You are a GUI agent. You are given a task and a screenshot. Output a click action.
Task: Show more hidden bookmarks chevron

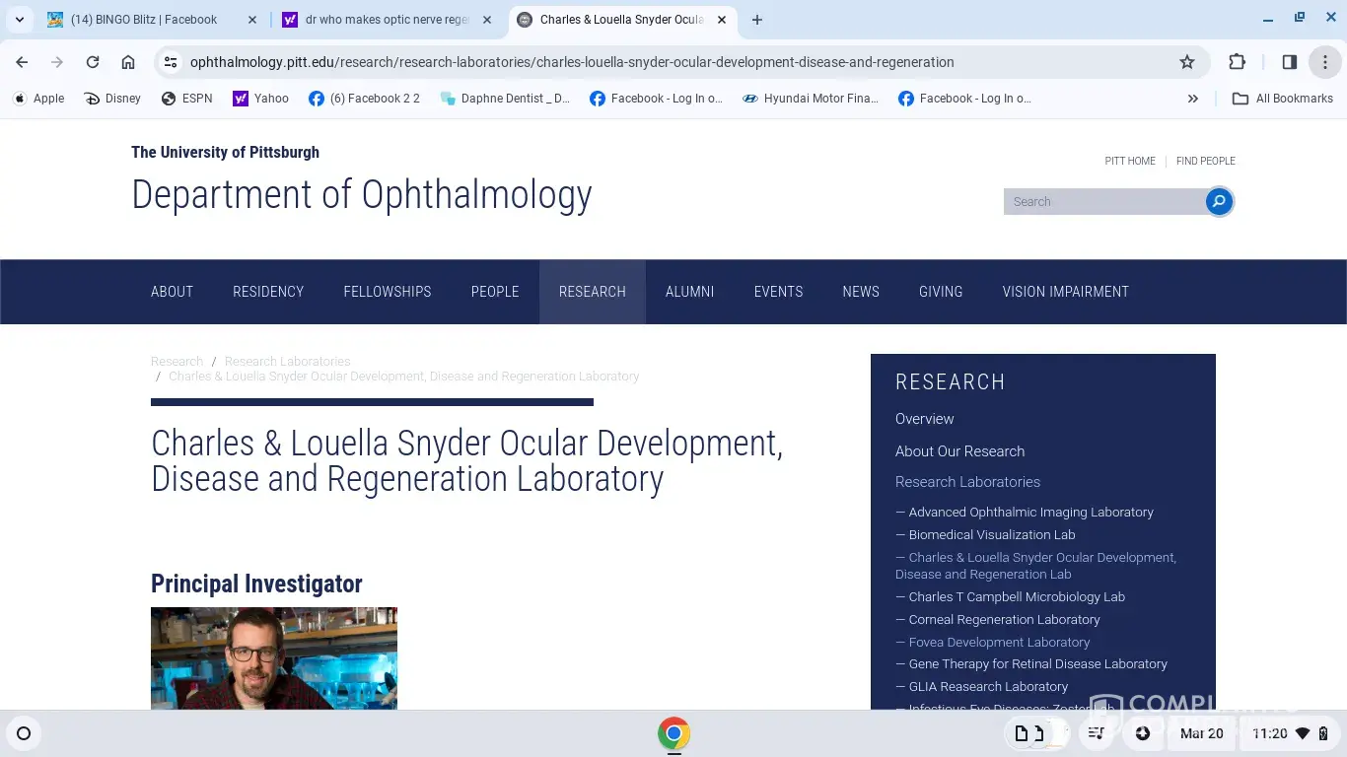click(x=1193, y=99)
